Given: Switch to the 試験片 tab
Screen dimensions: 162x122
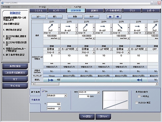Looking at the screenshot, I should (94, 11).
